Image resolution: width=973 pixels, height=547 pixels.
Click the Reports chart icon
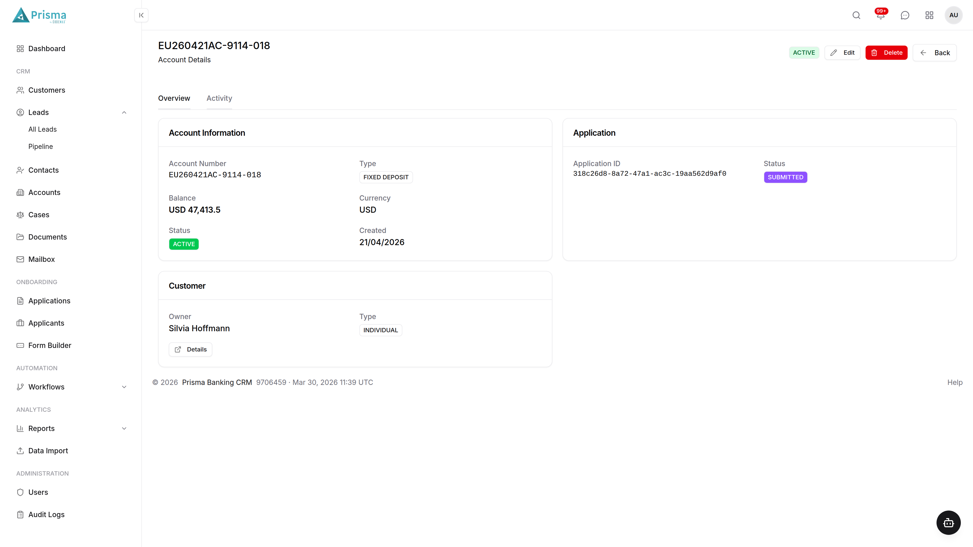(x=20, y=428)
